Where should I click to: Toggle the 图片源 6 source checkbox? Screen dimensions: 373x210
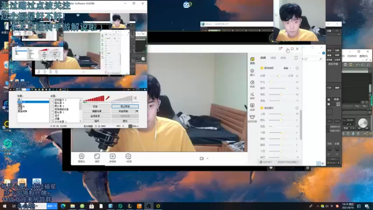(x=53, y=106)
